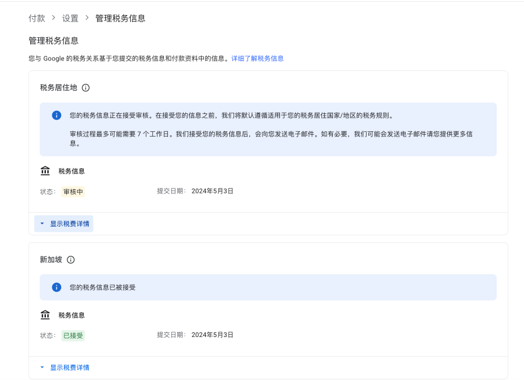Viewport: 524px width, 380px height.
Task: Click breadcrumb chevron after 设置
Action: [x=87, y=18]
